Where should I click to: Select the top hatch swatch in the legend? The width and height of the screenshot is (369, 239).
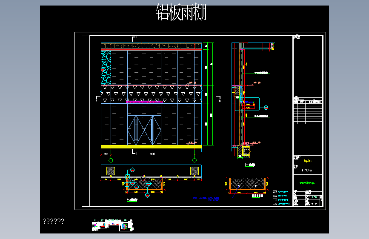pos(275,192)
